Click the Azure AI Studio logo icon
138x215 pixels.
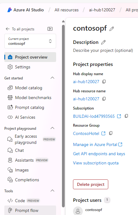pyautogui.click(x=10, y=10)
